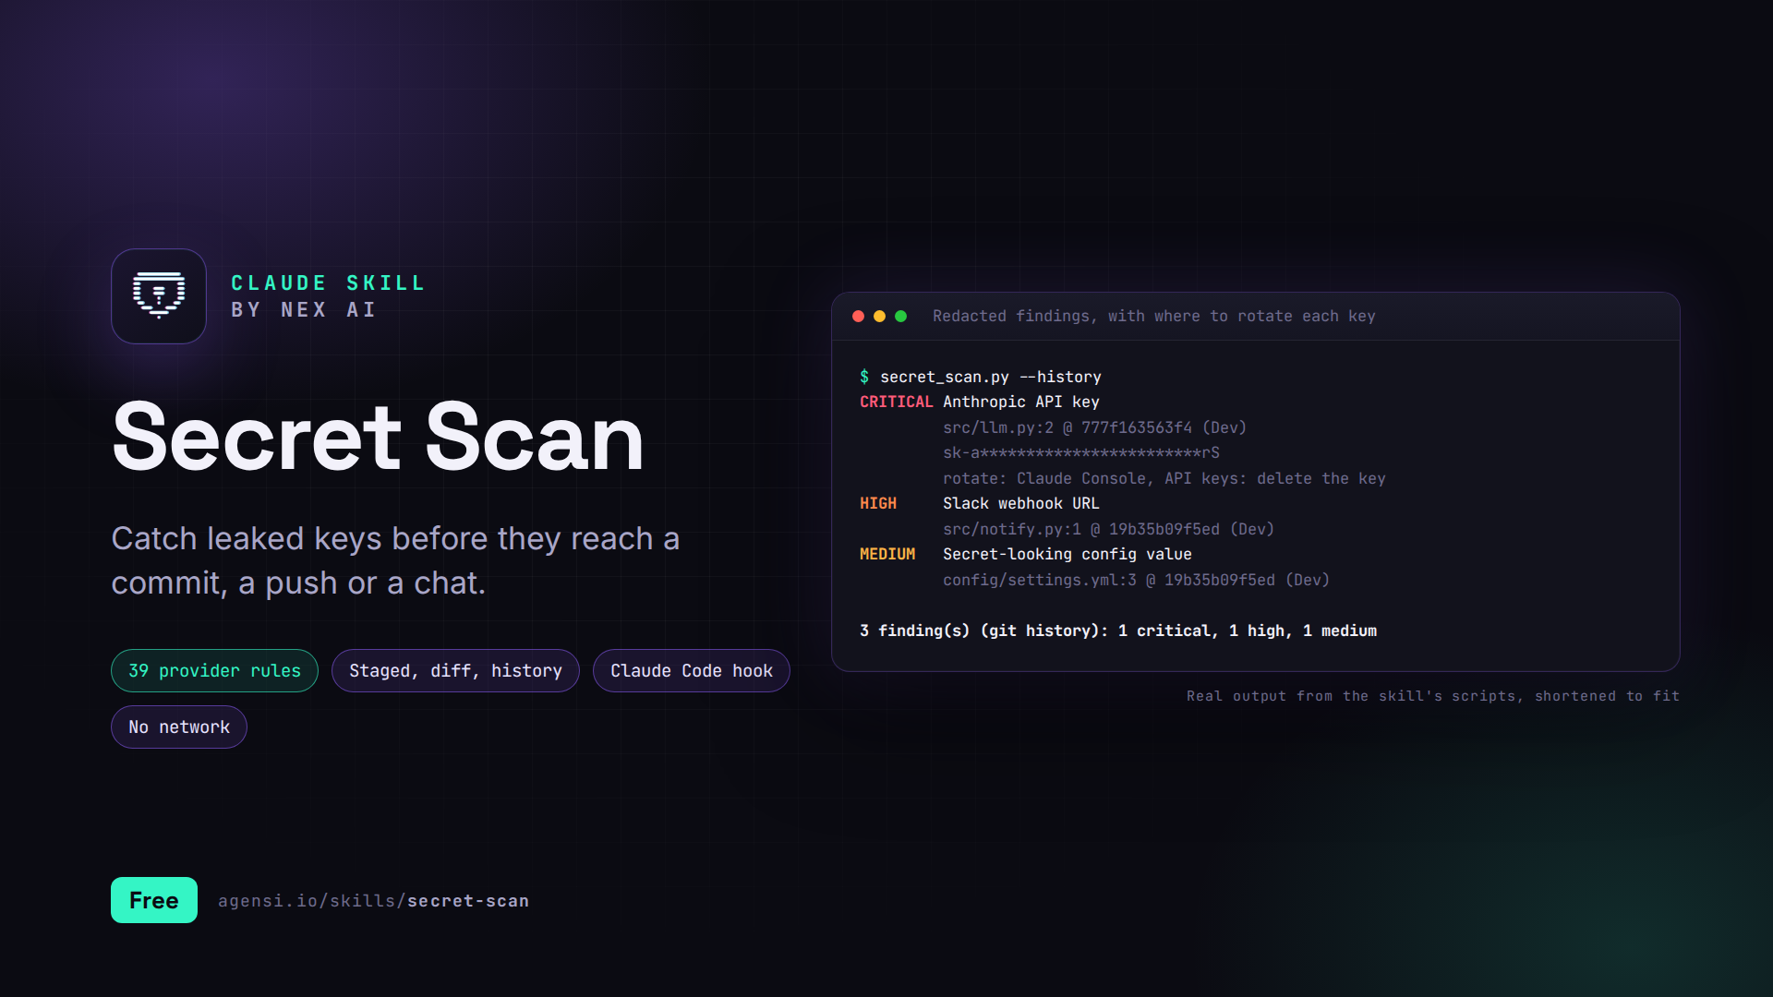Click the src/llm.py:2 file location line
Viewport: 1773px width, 997px height.
[x=1094, y=427]
